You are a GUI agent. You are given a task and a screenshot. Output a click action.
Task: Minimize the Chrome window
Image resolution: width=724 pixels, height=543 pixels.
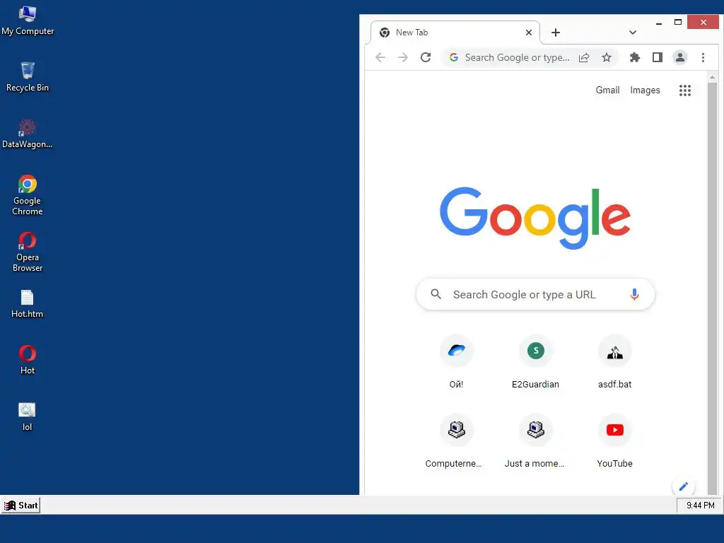[659, 23]
